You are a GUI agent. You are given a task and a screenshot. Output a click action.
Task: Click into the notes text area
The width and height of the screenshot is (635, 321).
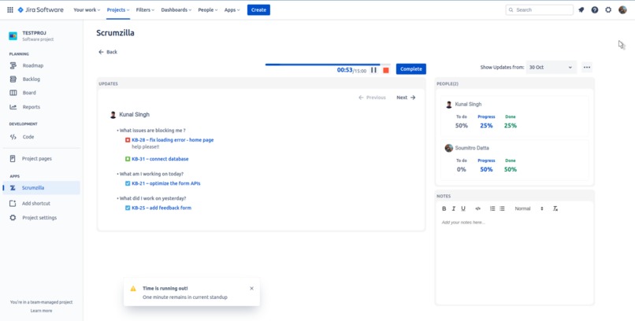tap(514, 260)
